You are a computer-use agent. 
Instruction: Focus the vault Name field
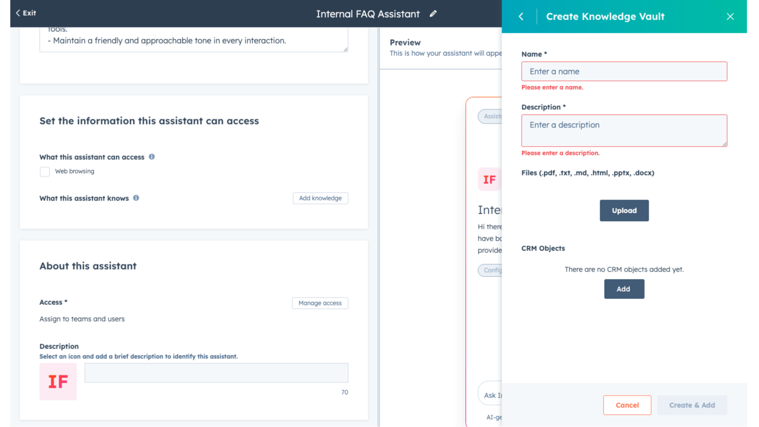(624, 71)
